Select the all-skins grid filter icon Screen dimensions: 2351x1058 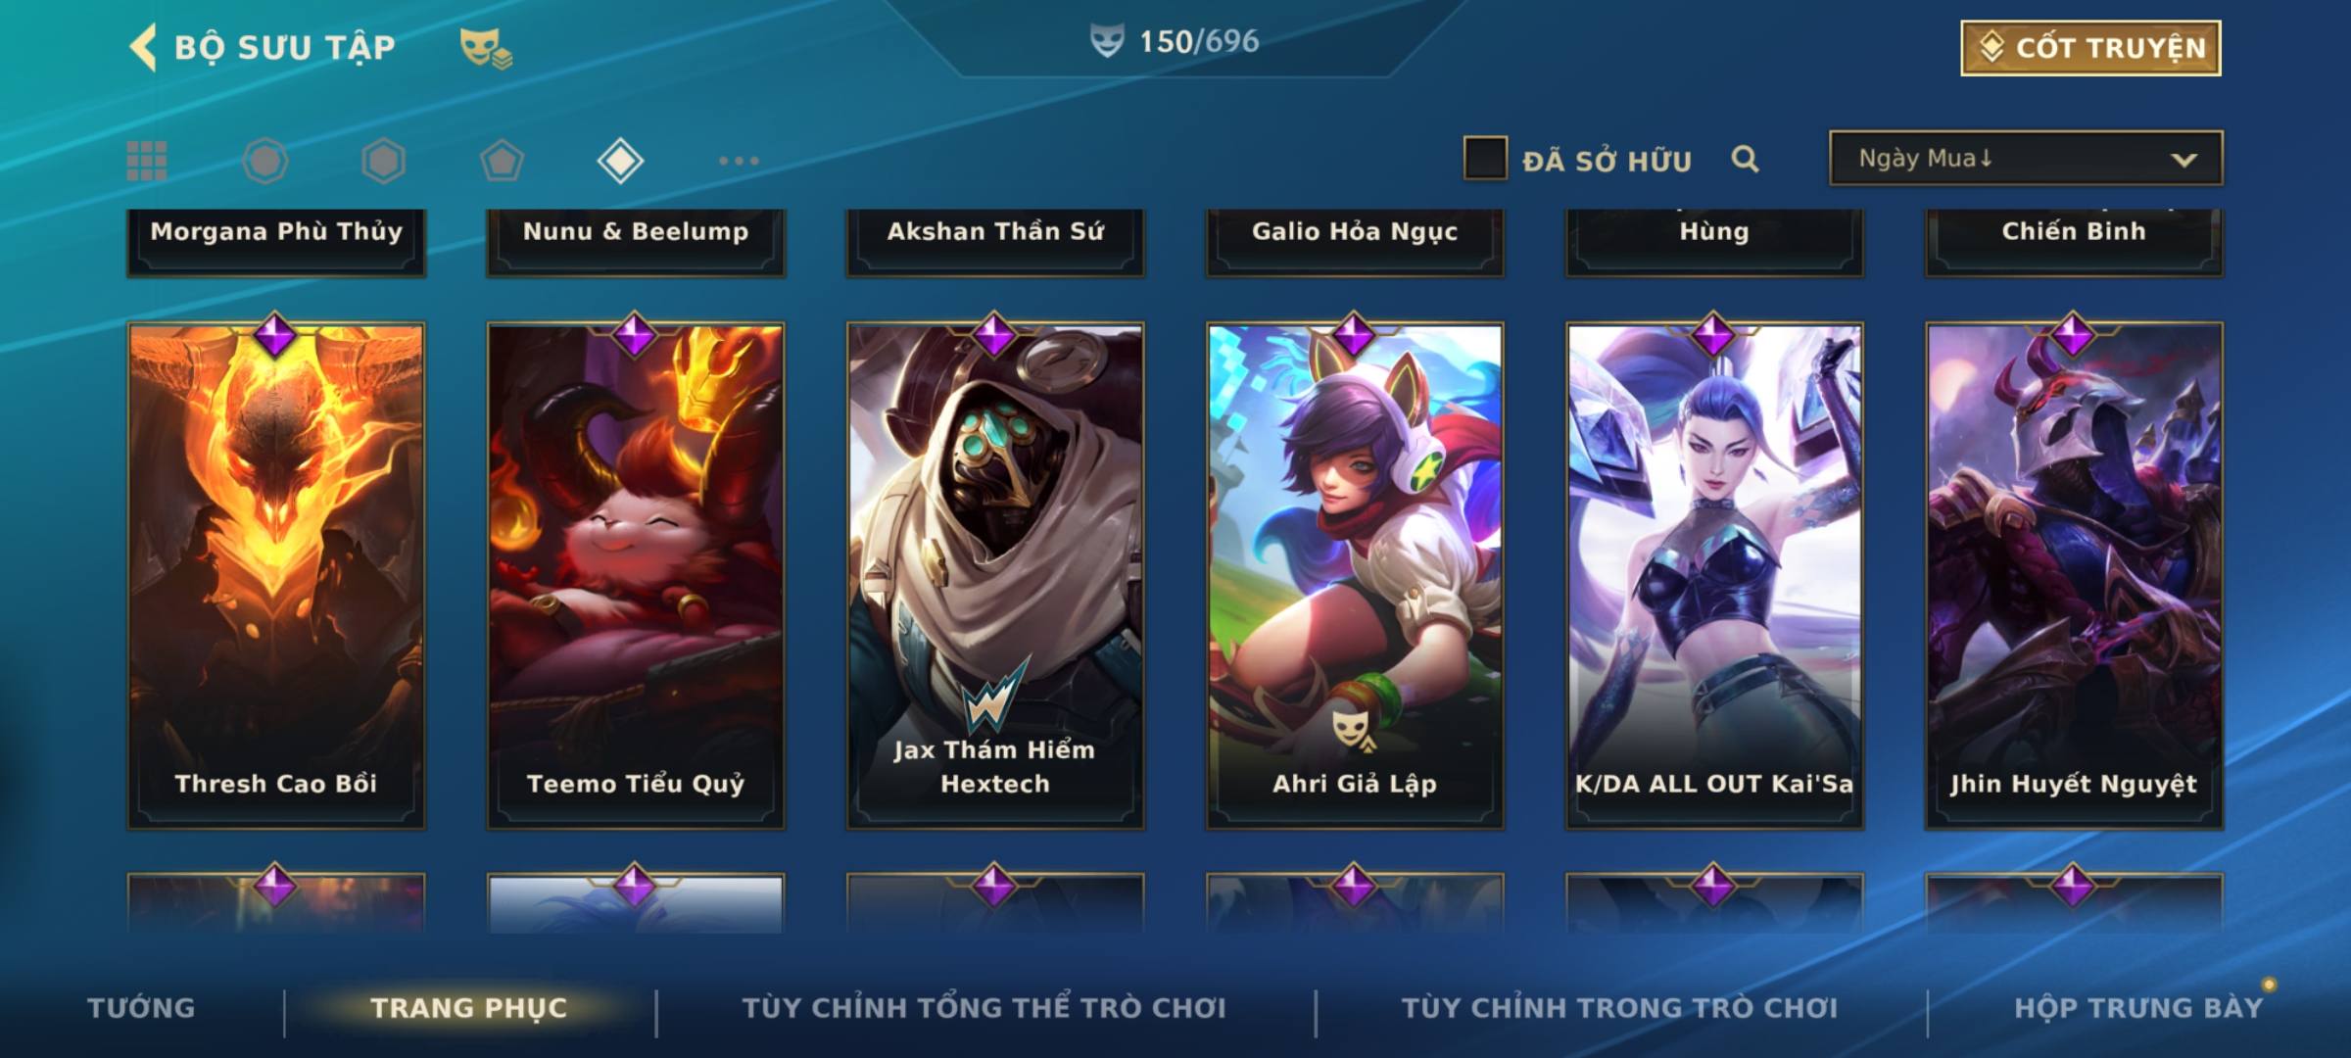coord(147,161)
